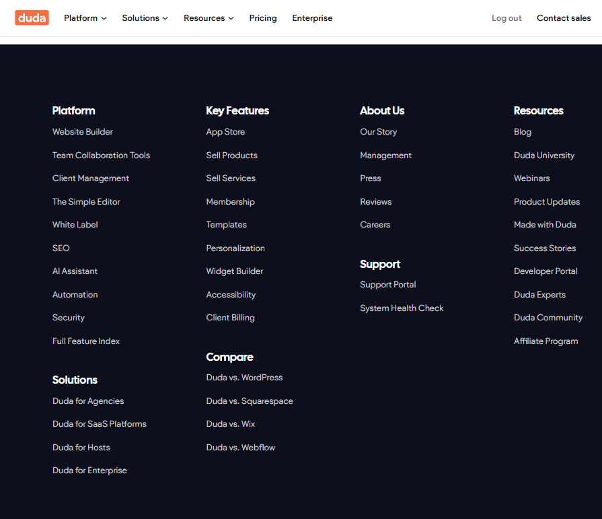
Task: Open Duda for Enterprise
Action: pos(89,471)
